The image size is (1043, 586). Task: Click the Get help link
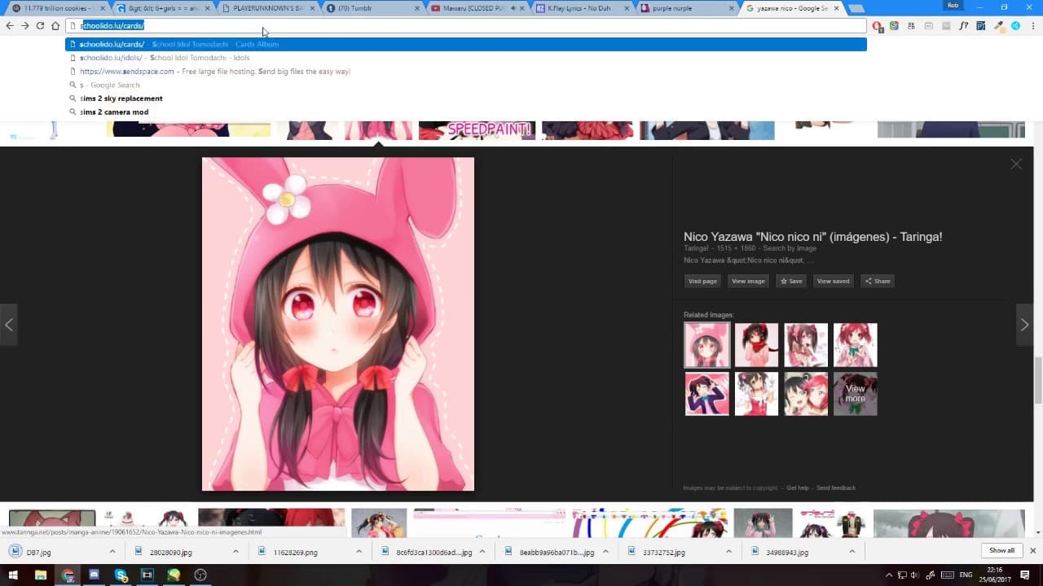[798, 488]
